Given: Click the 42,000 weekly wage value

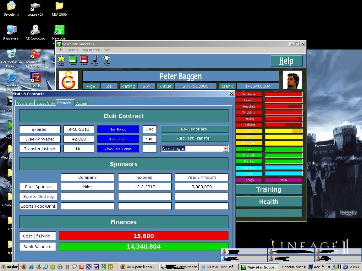Looking at the screenshot, I should (x=79, y=139).
